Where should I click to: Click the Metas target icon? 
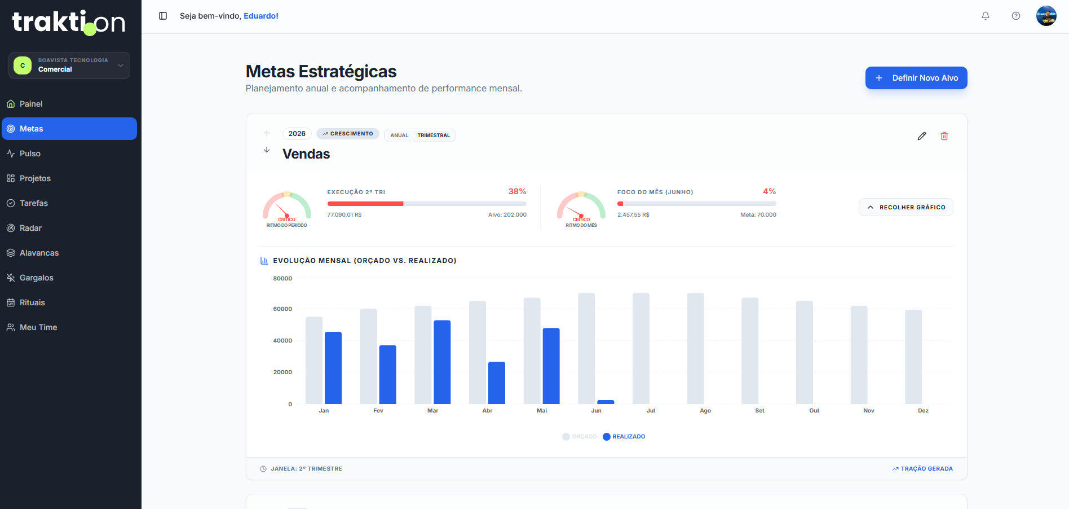[x=11, y=129]
